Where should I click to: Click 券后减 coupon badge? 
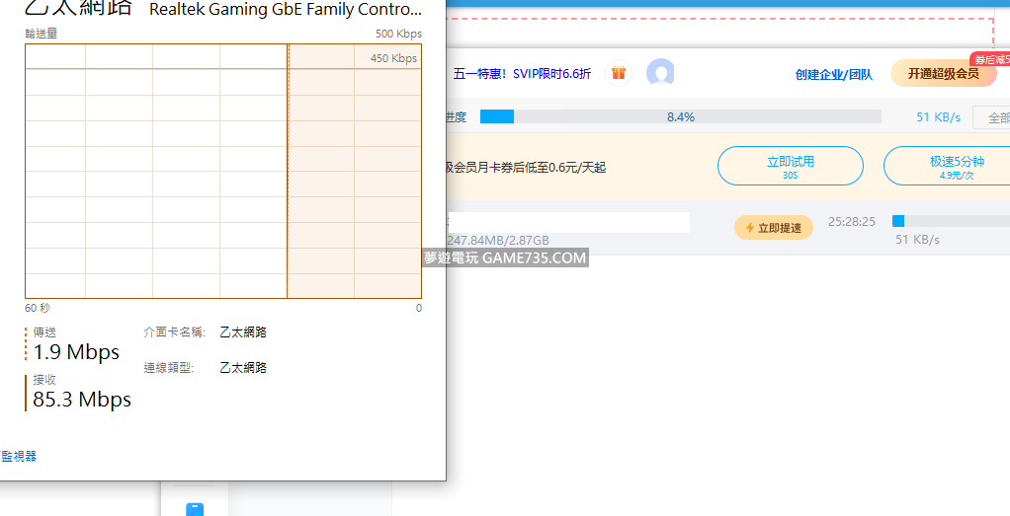(990, 60)
